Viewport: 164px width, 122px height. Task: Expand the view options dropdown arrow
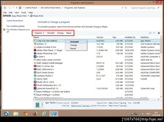[154, 33]
